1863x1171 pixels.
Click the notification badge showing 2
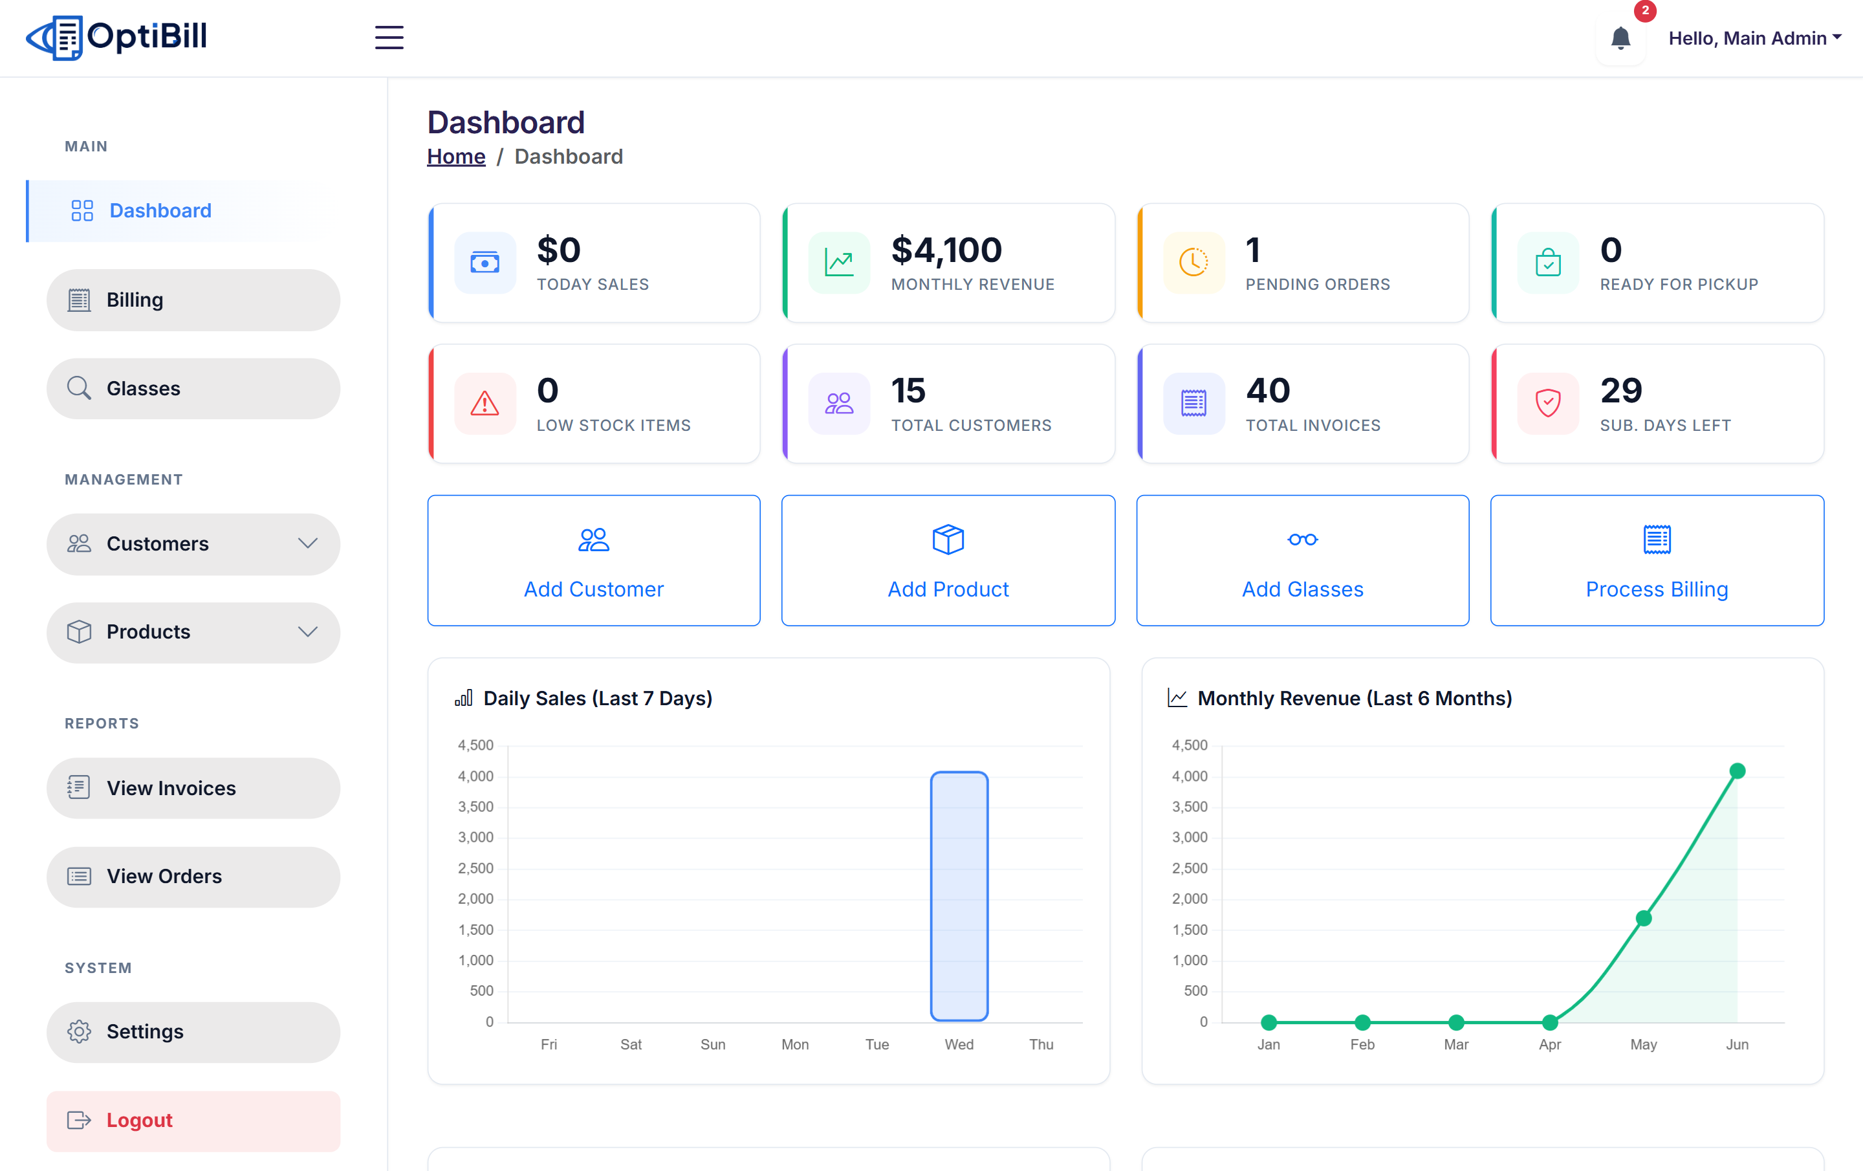point(1645,11)
